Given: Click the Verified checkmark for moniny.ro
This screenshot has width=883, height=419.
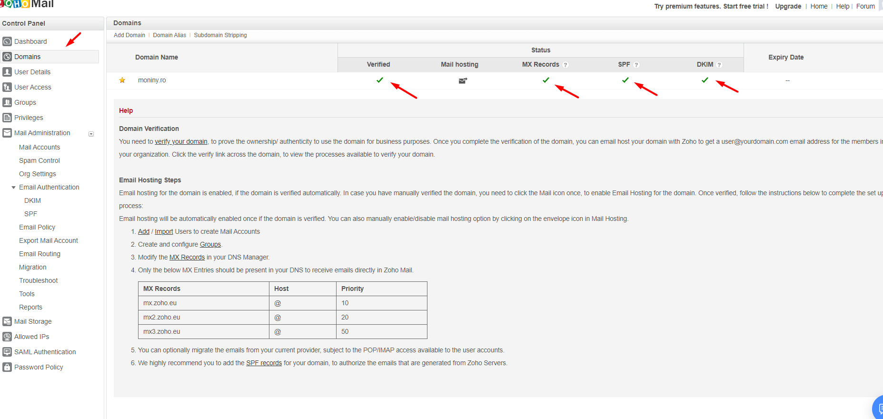Looking at the screenshot, I should pos(379,80).
